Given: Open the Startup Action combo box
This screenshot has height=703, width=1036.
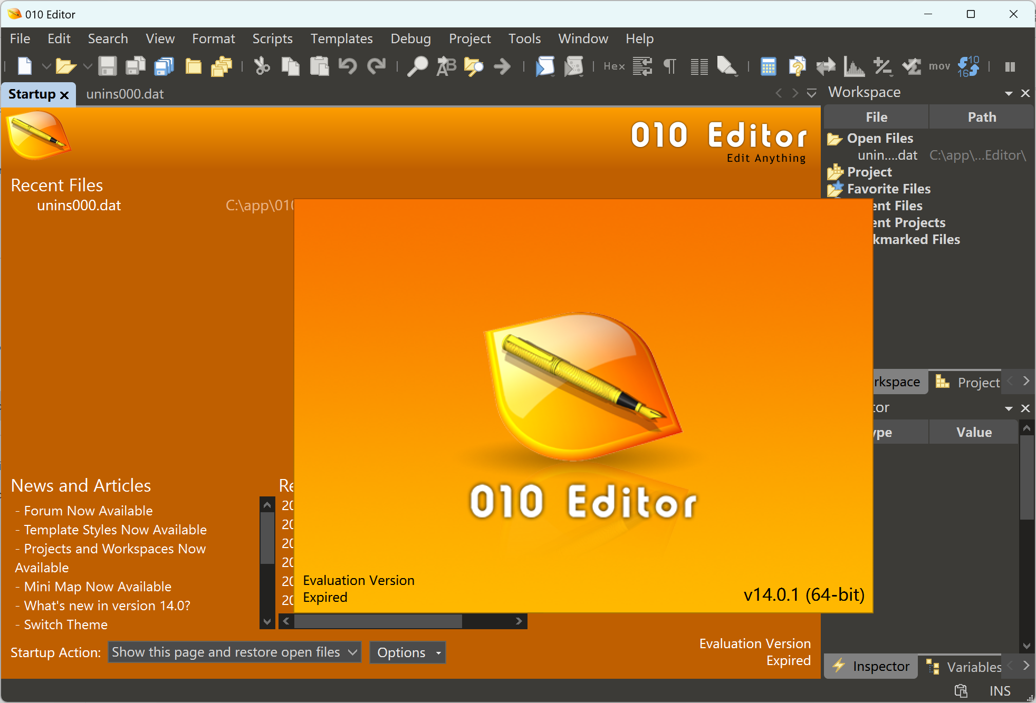Looking at the screenshot, I should point(234,652).
